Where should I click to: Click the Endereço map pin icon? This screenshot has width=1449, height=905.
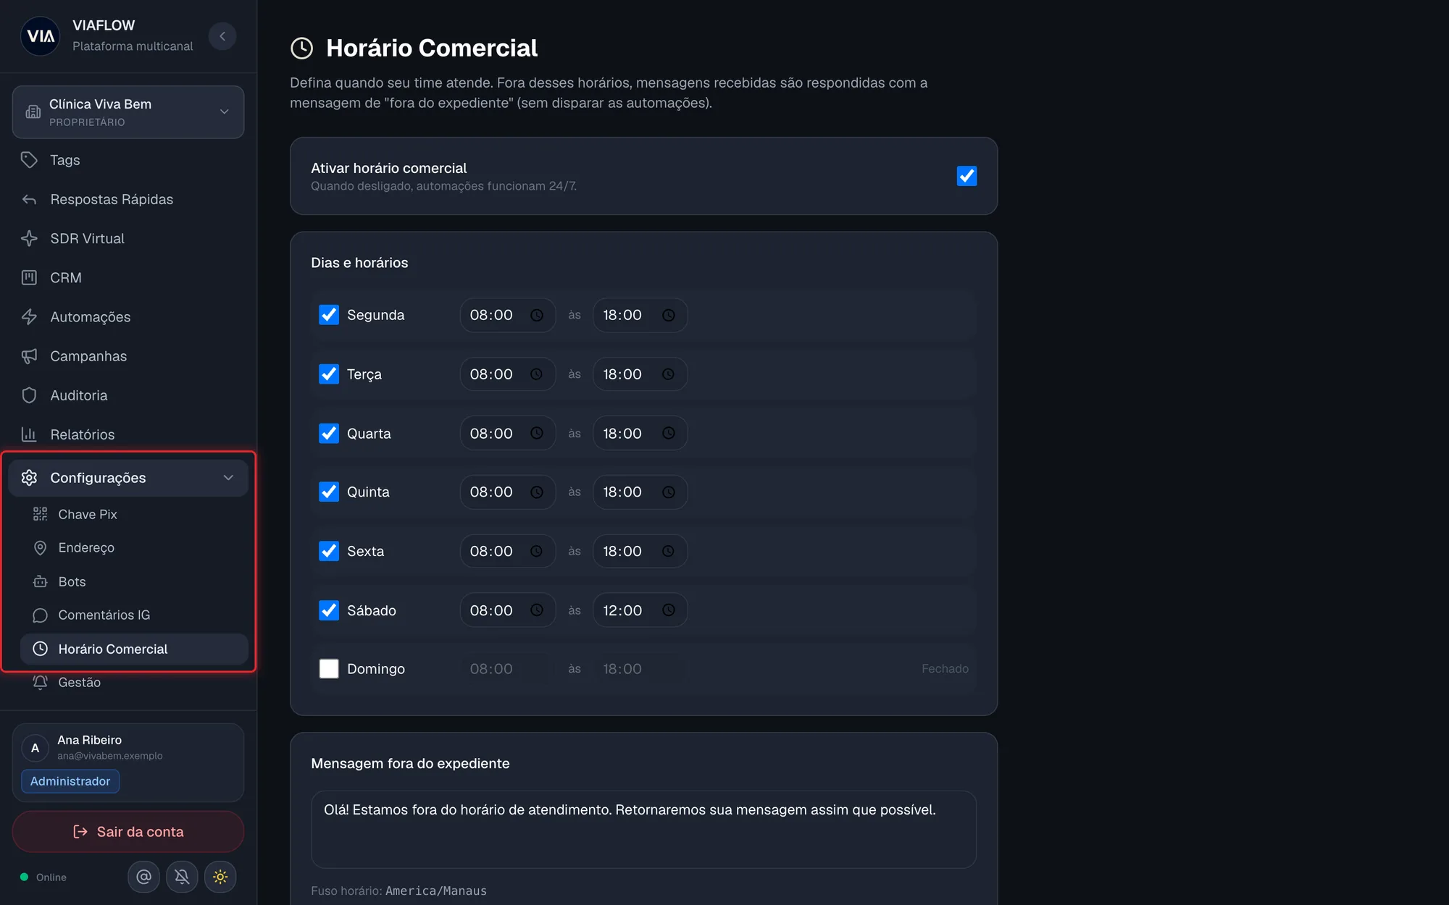pos(41,548)
